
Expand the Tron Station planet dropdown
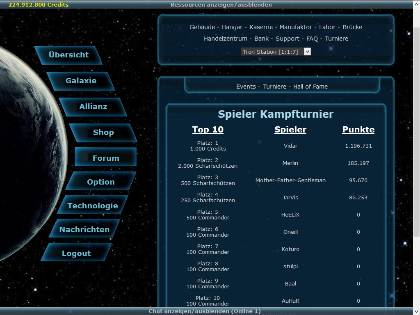[x=276, y=52]
